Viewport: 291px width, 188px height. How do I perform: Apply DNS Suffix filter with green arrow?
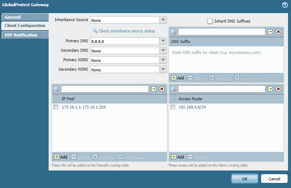click(x=271, y=32)
